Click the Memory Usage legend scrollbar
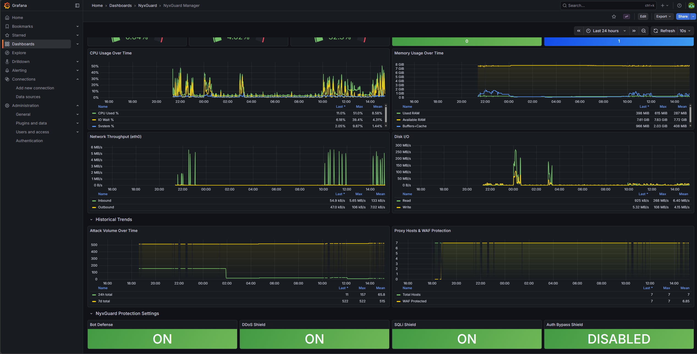The width and height of the screenshot is (697, 354). click(690, 115)
